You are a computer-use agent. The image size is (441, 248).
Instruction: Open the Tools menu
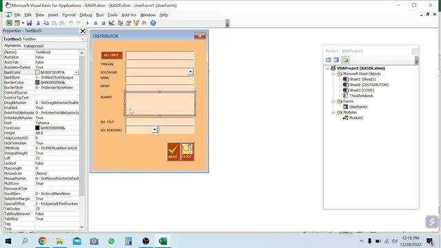(x=112, y=15)
